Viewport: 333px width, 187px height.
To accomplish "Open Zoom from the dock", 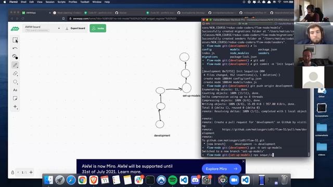I will [x=234, y=180].
